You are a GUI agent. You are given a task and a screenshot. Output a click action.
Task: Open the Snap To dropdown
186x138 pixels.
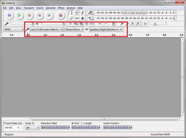coord(32,128)
